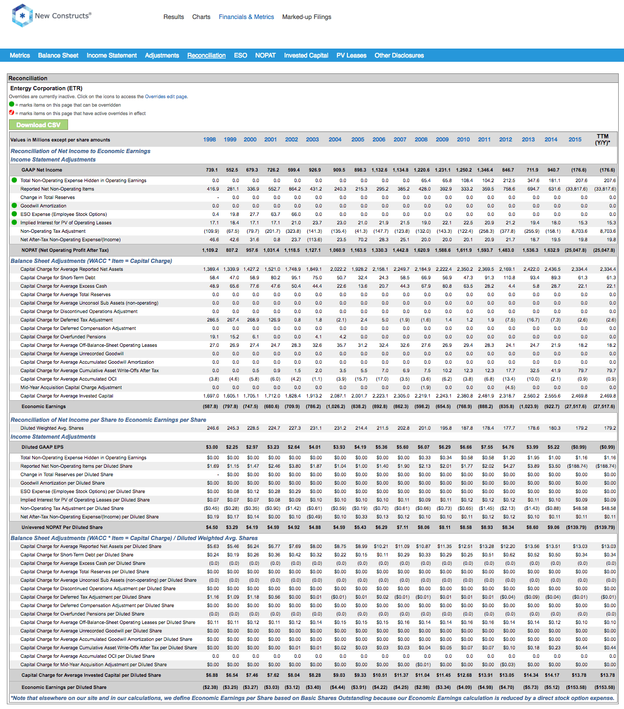Screen dimensions: 624x709
Task: Click "Balance Sheet Adjustments (WACC * Item = Capital Charge)" heading
Action: click(91, 261)
